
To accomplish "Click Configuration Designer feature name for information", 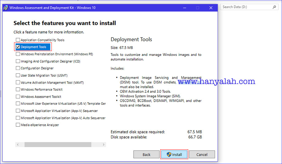I will click(37, 68).
